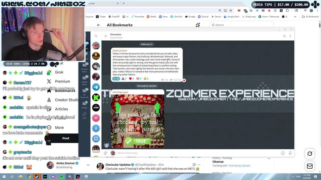Open the All Bookmarks folder in browser bar
Screen dimensions: 321x180
310,17
